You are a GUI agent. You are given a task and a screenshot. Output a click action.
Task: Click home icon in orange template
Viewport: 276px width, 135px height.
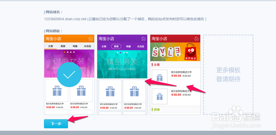coord(91,39)
